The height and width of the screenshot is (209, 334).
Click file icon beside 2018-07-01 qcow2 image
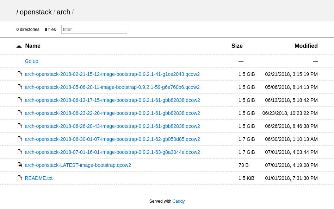[20, 152]
